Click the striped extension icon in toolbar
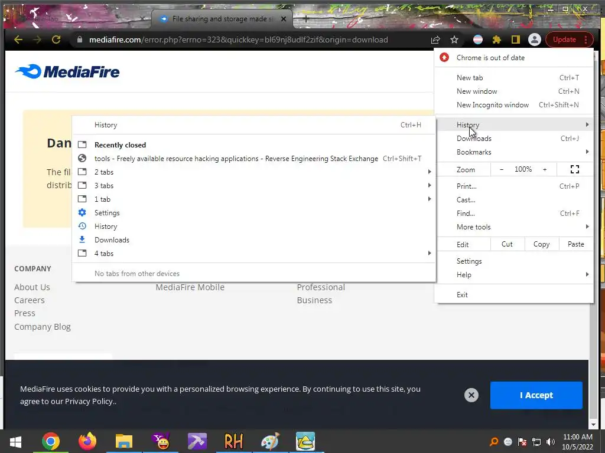The height and width of the screenshot is (453, 605). pos(477,40)
